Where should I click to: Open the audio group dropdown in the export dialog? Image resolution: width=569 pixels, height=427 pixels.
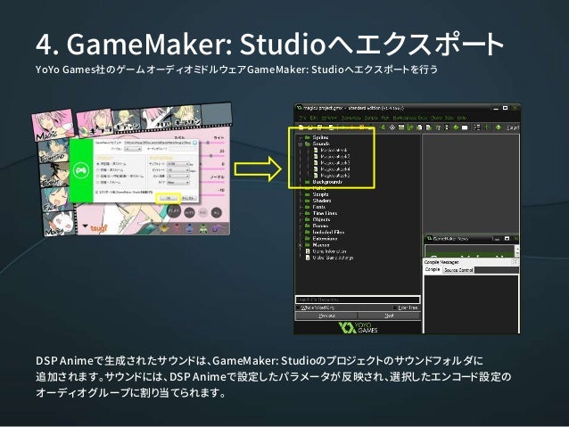tap(183, 149)
